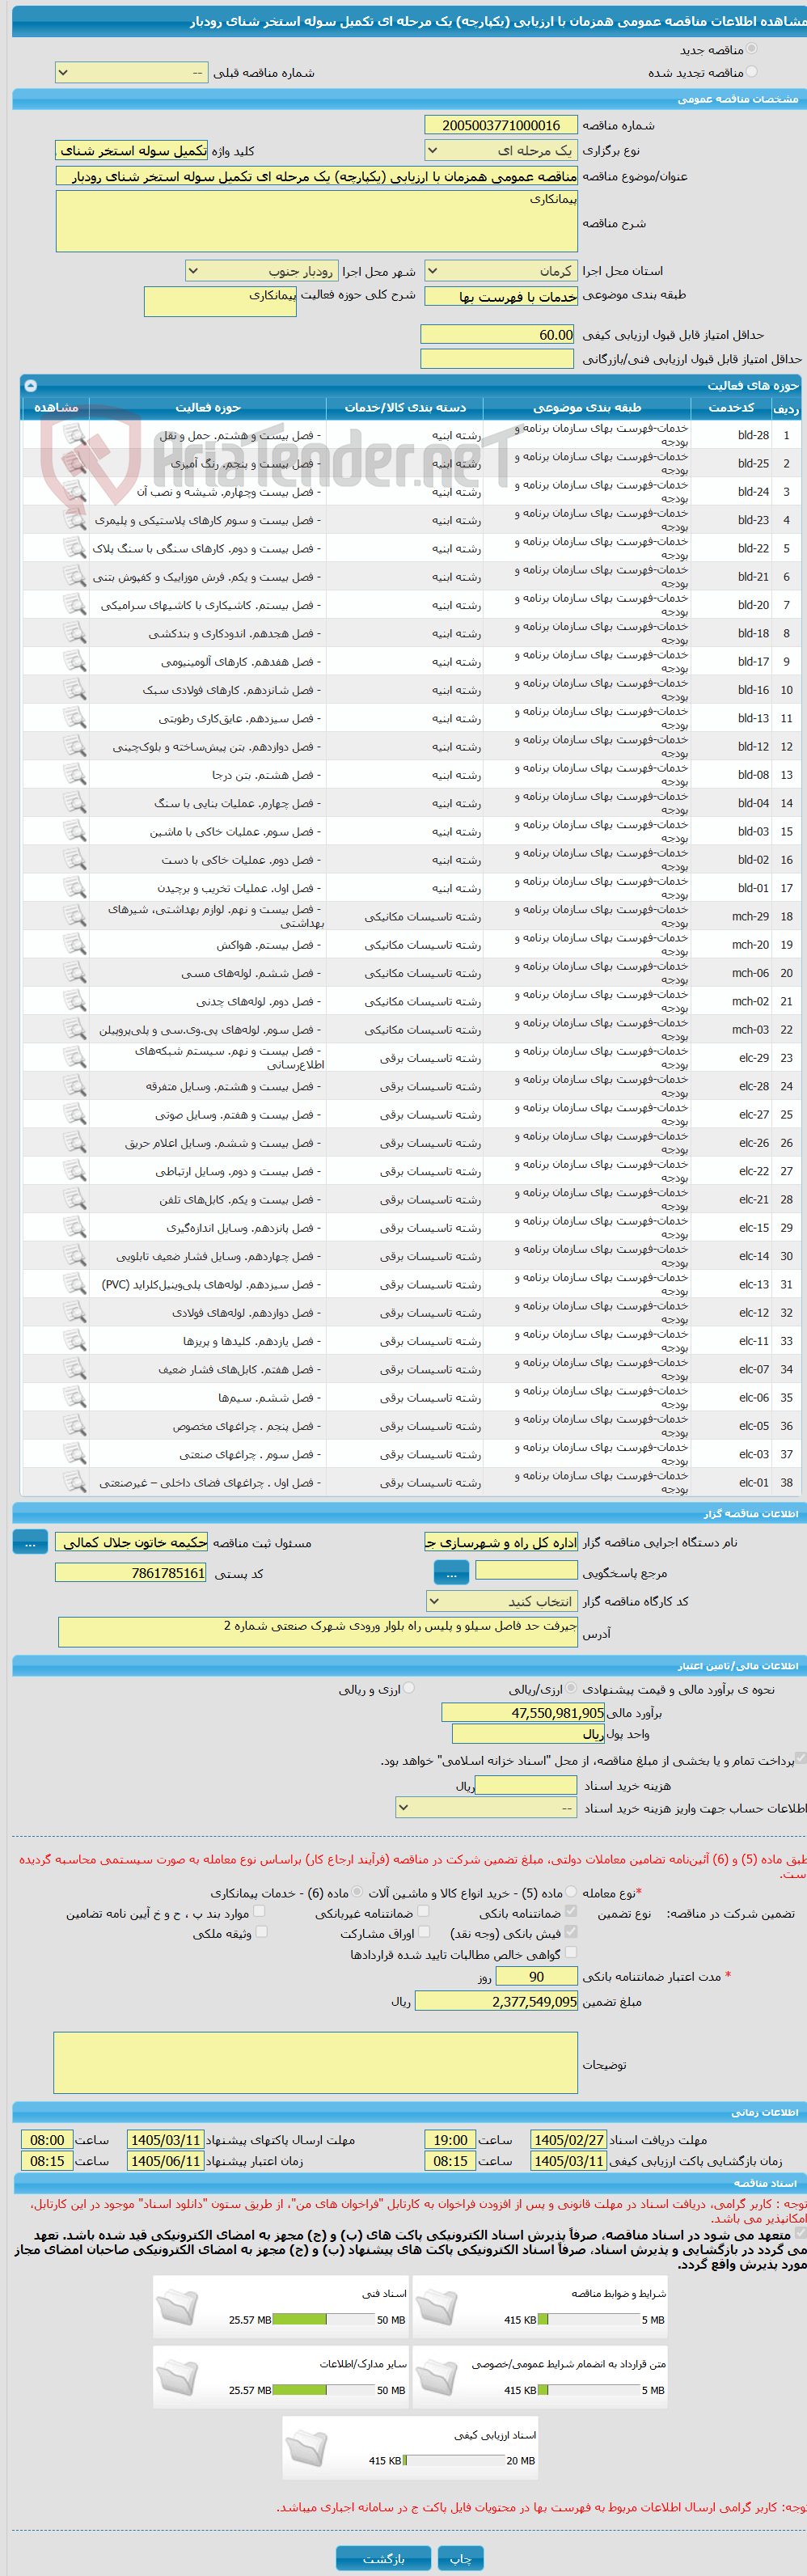
Task: Toggle the وثیقه ملکی checkbox
Action: pyautogui.click(x=261, y=1932)
